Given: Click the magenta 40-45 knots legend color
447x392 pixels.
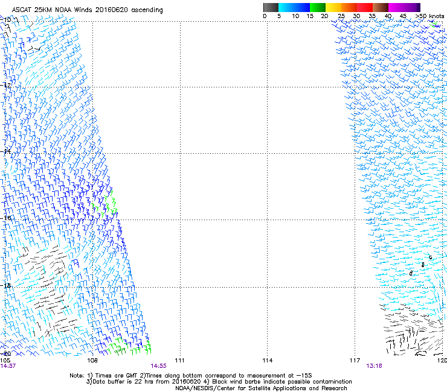Looking at the screenshot, I should [396, 7].
